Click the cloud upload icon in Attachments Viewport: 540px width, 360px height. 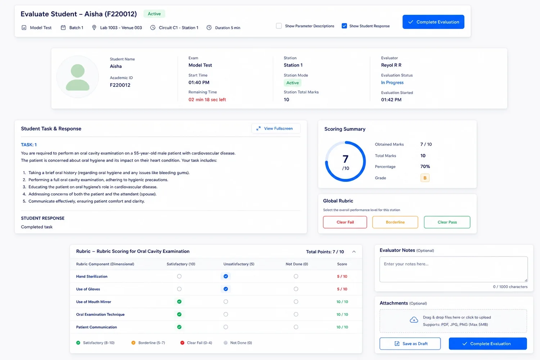(414, 320)
